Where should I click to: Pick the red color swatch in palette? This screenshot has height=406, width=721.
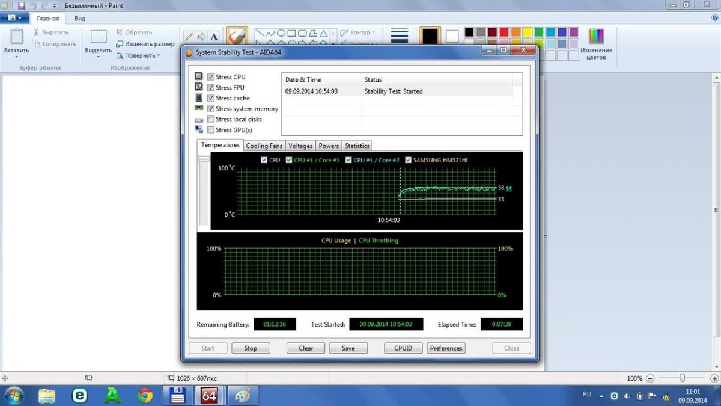[x=504, y=32]
